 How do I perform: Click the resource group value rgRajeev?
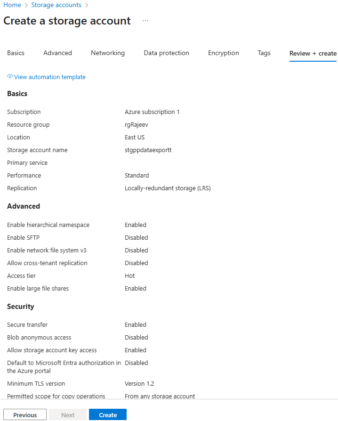click(x=137, y=125)
